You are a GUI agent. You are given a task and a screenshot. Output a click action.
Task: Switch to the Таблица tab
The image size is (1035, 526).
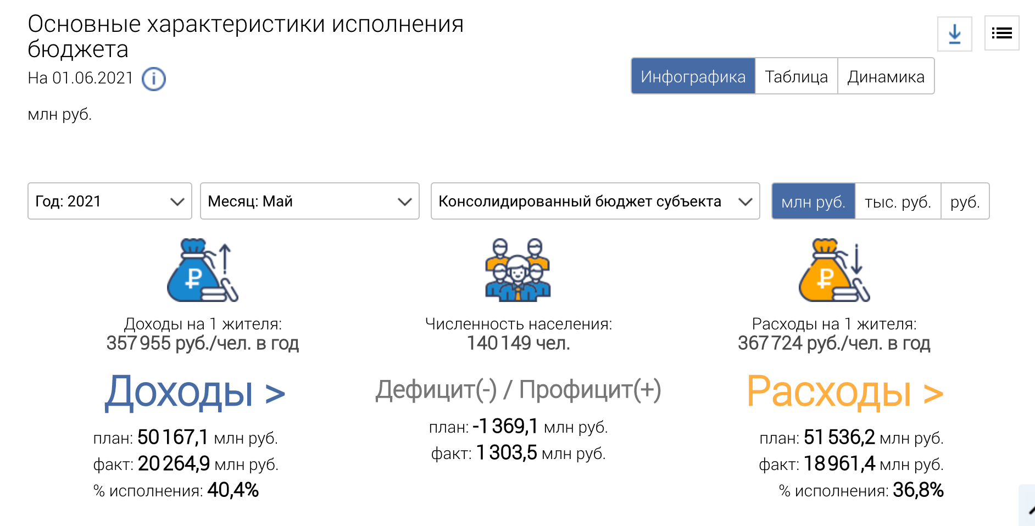(796, 76)
